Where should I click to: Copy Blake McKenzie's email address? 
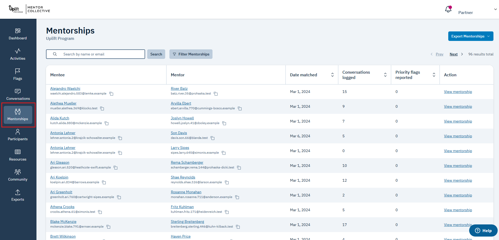tap(108, 227)
